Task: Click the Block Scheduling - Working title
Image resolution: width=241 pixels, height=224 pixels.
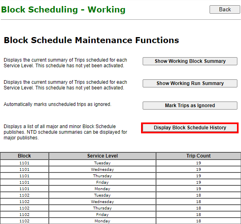Action: tap(63, 10)
